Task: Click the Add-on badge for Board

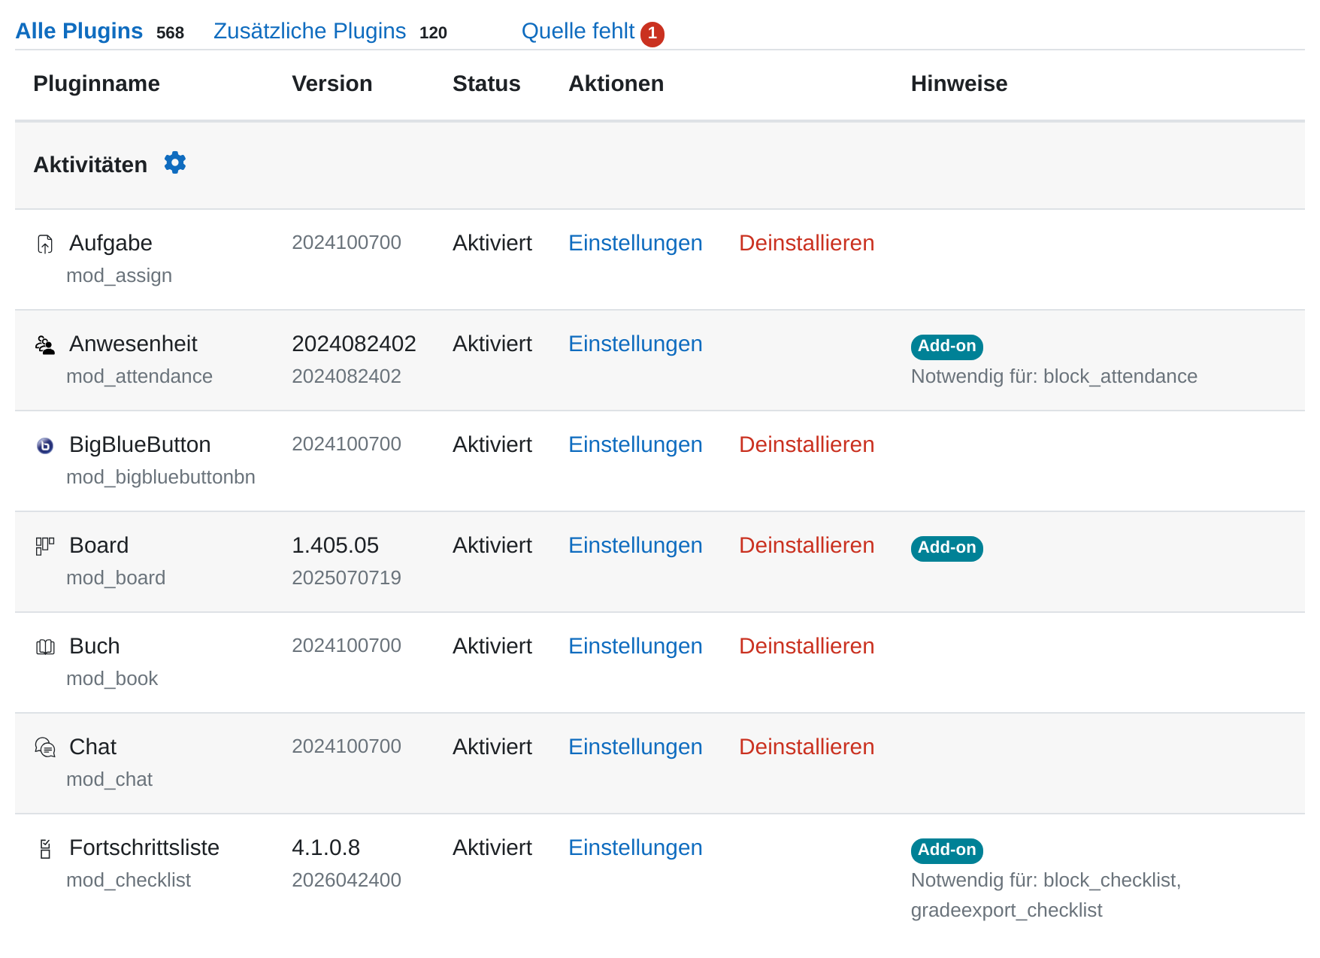Action: click(947, 548)
